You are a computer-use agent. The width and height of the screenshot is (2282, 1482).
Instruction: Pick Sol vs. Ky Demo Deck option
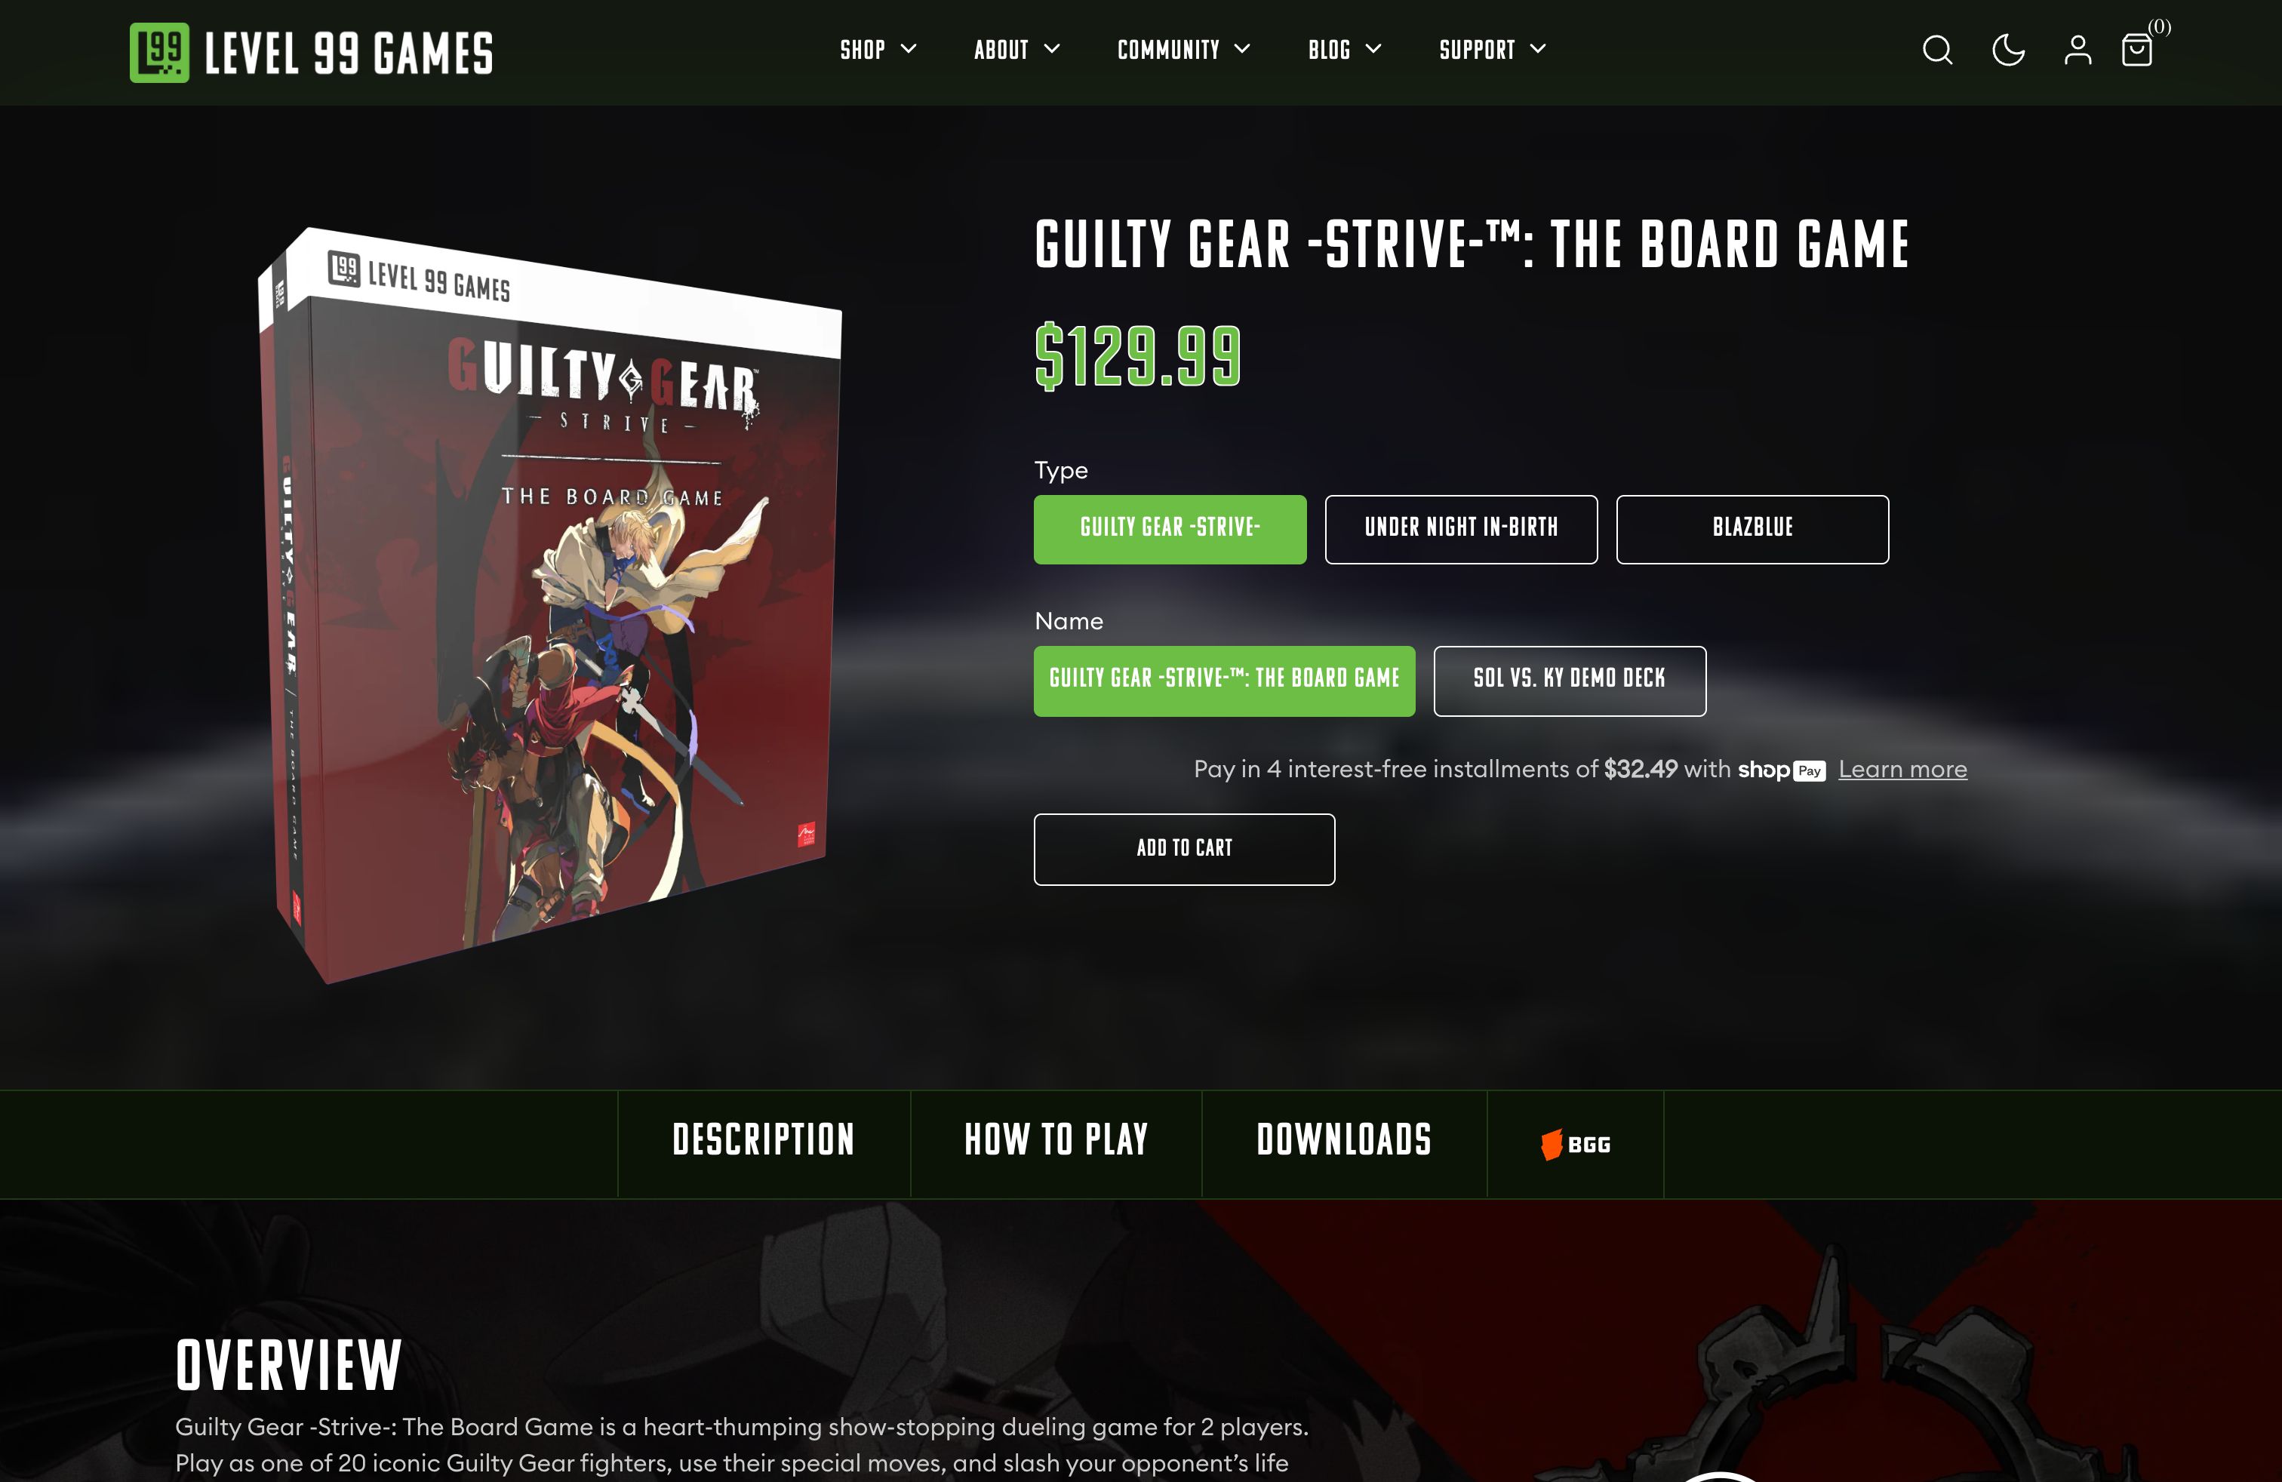coord(1570,681)
